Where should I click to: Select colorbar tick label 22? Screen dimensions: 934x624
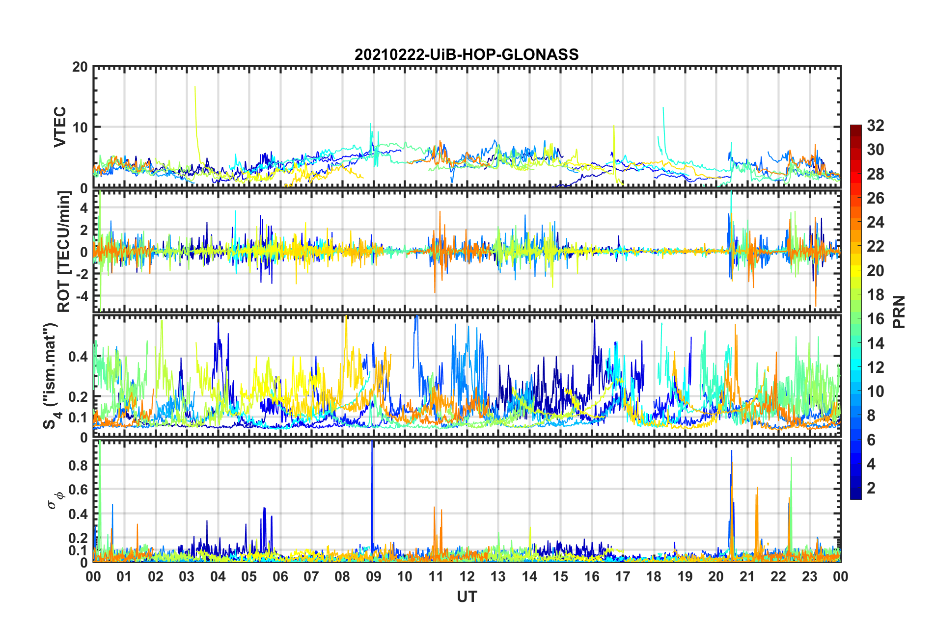875,246
